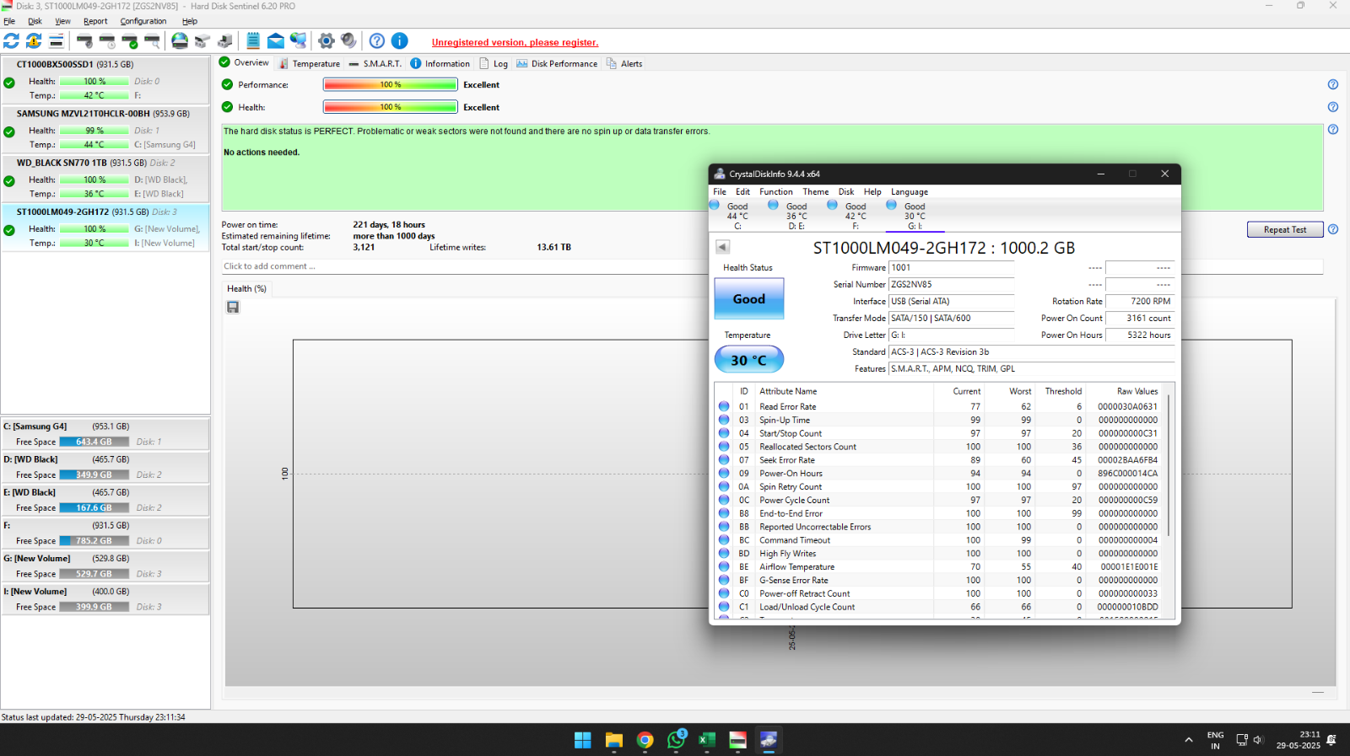Open configuration via the gear toolbar icon

pyautogui.click(x=327, y=40)
